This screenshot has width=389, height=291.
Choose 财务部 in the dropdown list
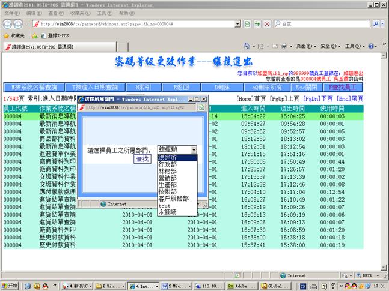167,170
